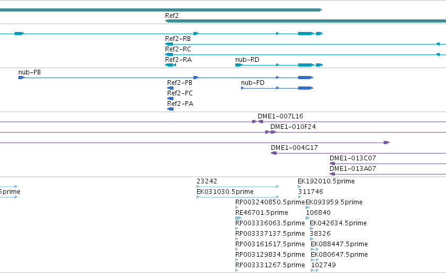
Task: Click the nub-PB protein start glyph
Action: 21,78
